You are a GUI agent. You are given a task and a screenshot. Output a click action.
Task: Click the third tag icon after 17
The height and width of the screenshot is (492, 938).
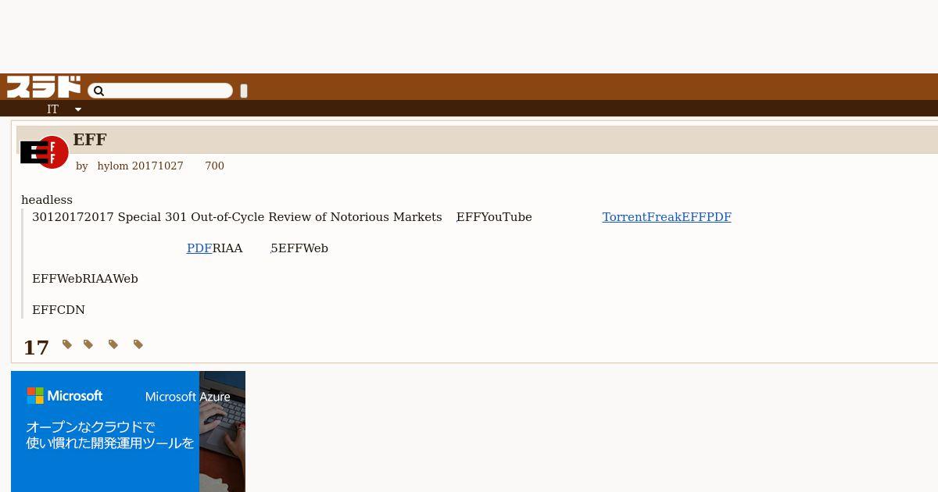113,344
